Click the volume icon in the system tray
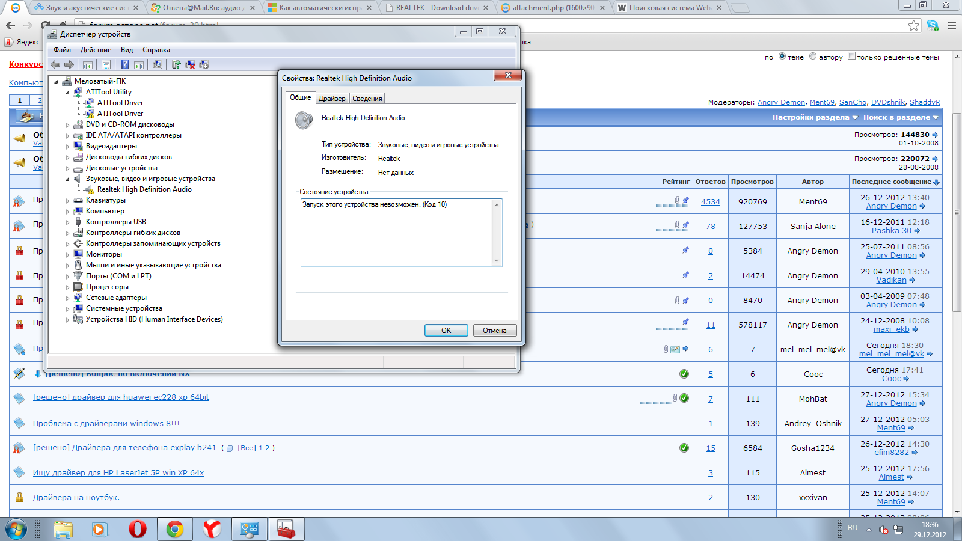 [883, 530]
